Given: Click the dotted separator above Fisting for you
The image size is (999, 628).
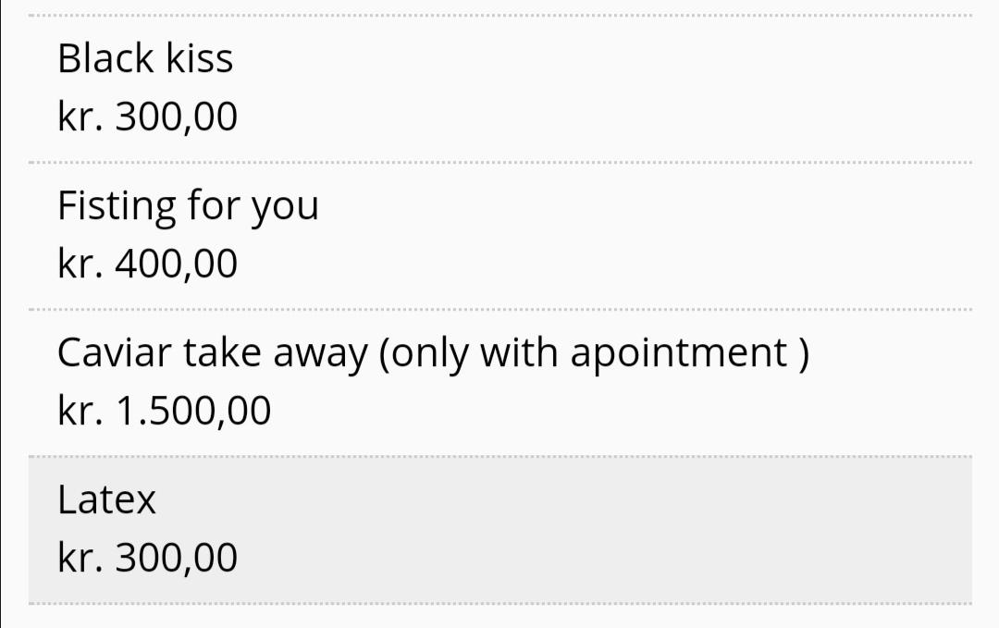Looking at the screenshot, I should click(499, 163).
